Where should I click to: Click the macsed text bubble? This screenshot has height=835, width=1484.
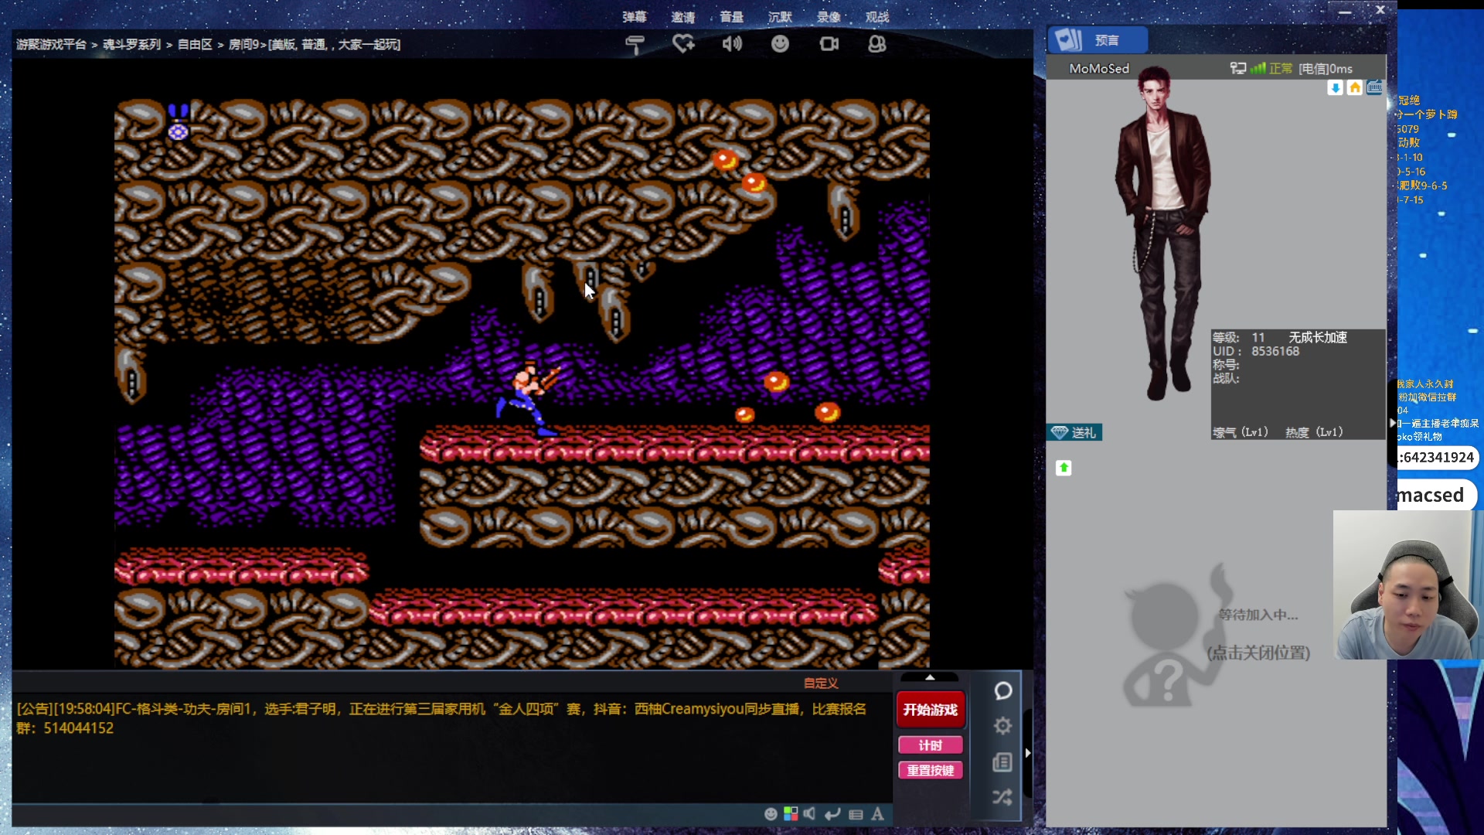(x=1436, y=496)
